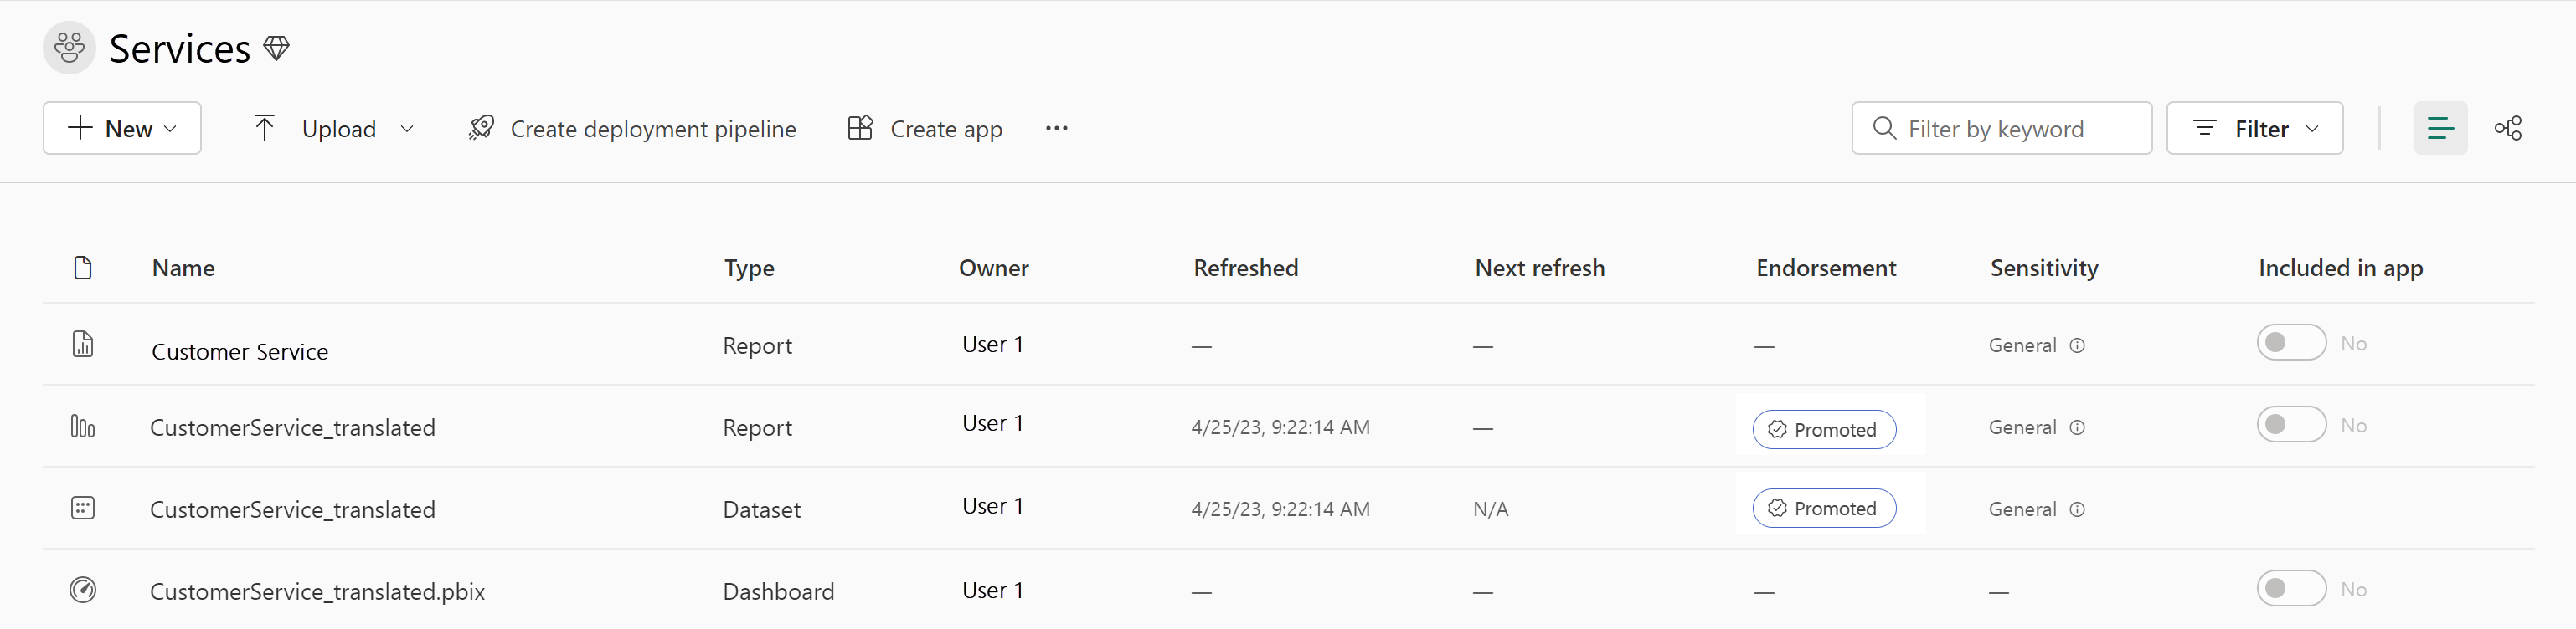This screenshot has width=2576, height=629.
Task: Open the Filter dropdown
Action: 2254,128
